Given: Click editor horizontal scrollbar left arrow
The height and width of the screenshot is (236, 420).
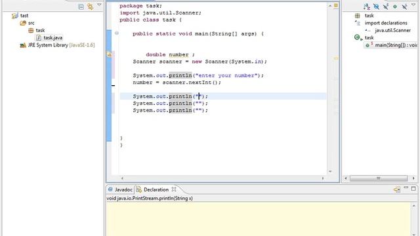Looking at the screenshot, I should [122, 178].
